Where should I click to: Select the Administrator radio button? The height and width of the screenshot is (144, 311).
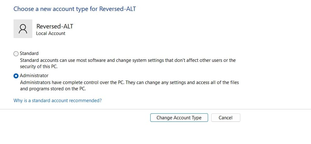coord(16,76)
